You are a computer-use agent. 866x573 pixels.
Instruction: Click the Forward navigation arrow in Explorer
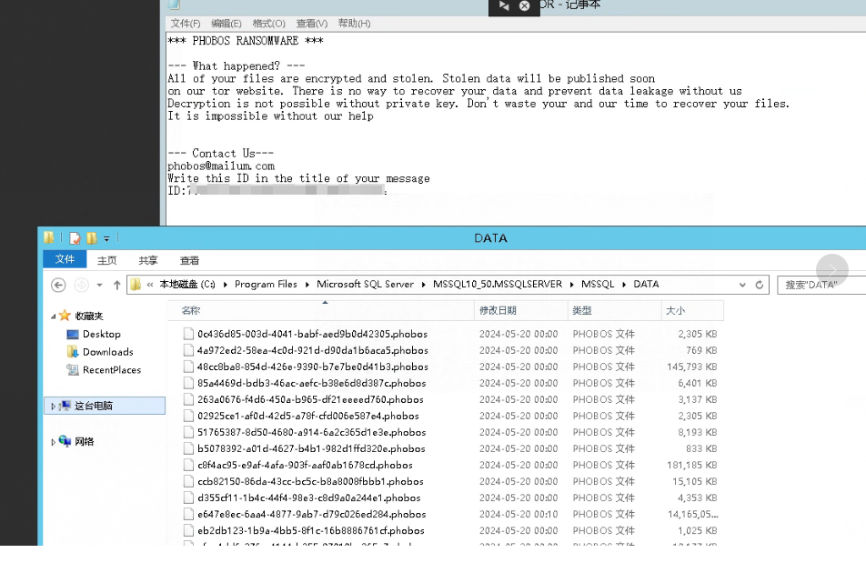pyautogui.click(x=81, y=285)
